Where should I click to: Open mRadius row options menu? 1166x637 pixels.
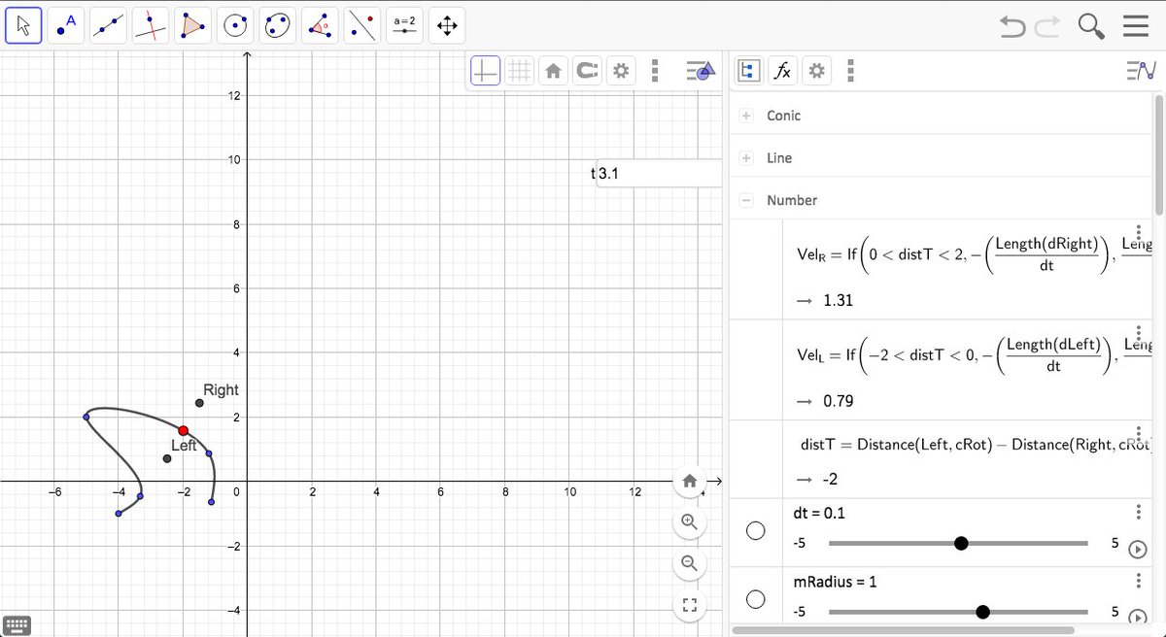coord(1138,581)
